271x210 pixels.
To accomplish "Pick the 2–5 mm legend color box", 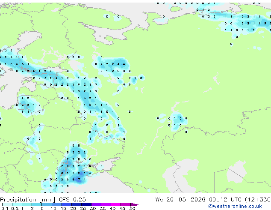I will [x=37, y=204].
